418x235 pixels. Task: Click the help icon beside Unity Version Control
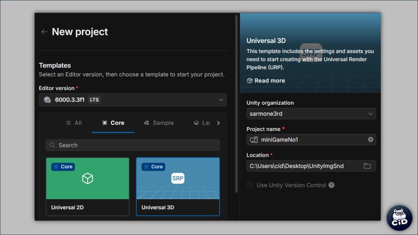331,185
